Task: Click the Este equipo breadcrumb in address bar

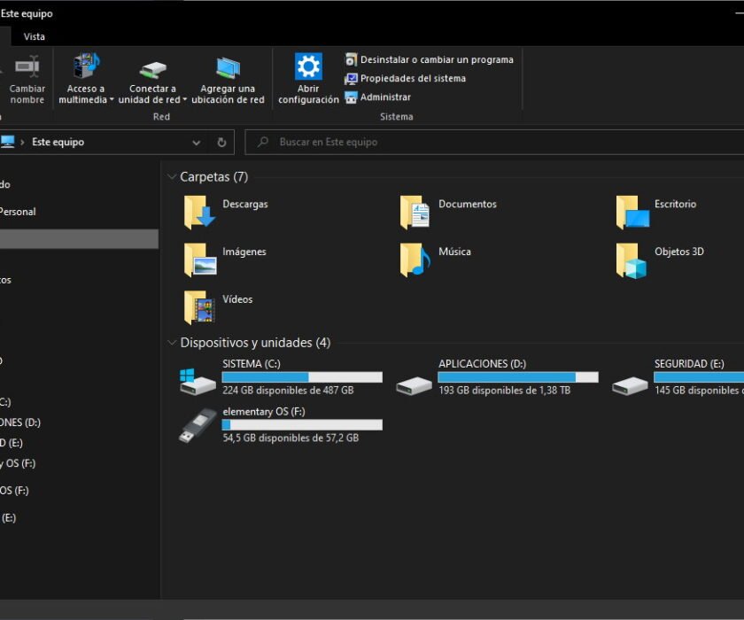Action: tap(58, 142)
